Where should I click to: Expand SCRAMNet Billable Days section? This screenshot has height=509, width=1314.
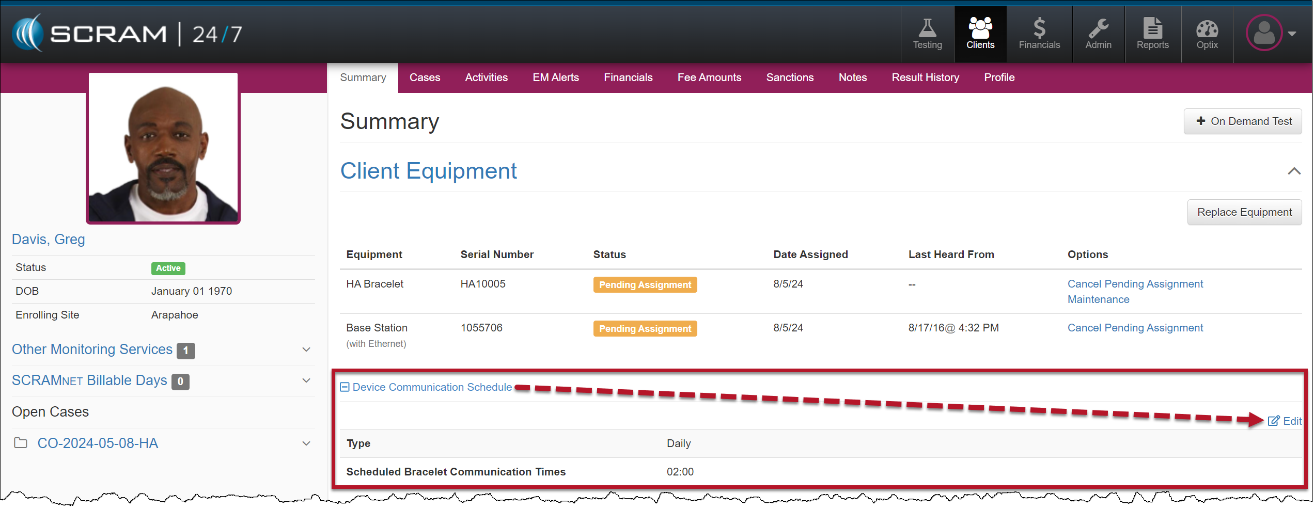(306, 381)
